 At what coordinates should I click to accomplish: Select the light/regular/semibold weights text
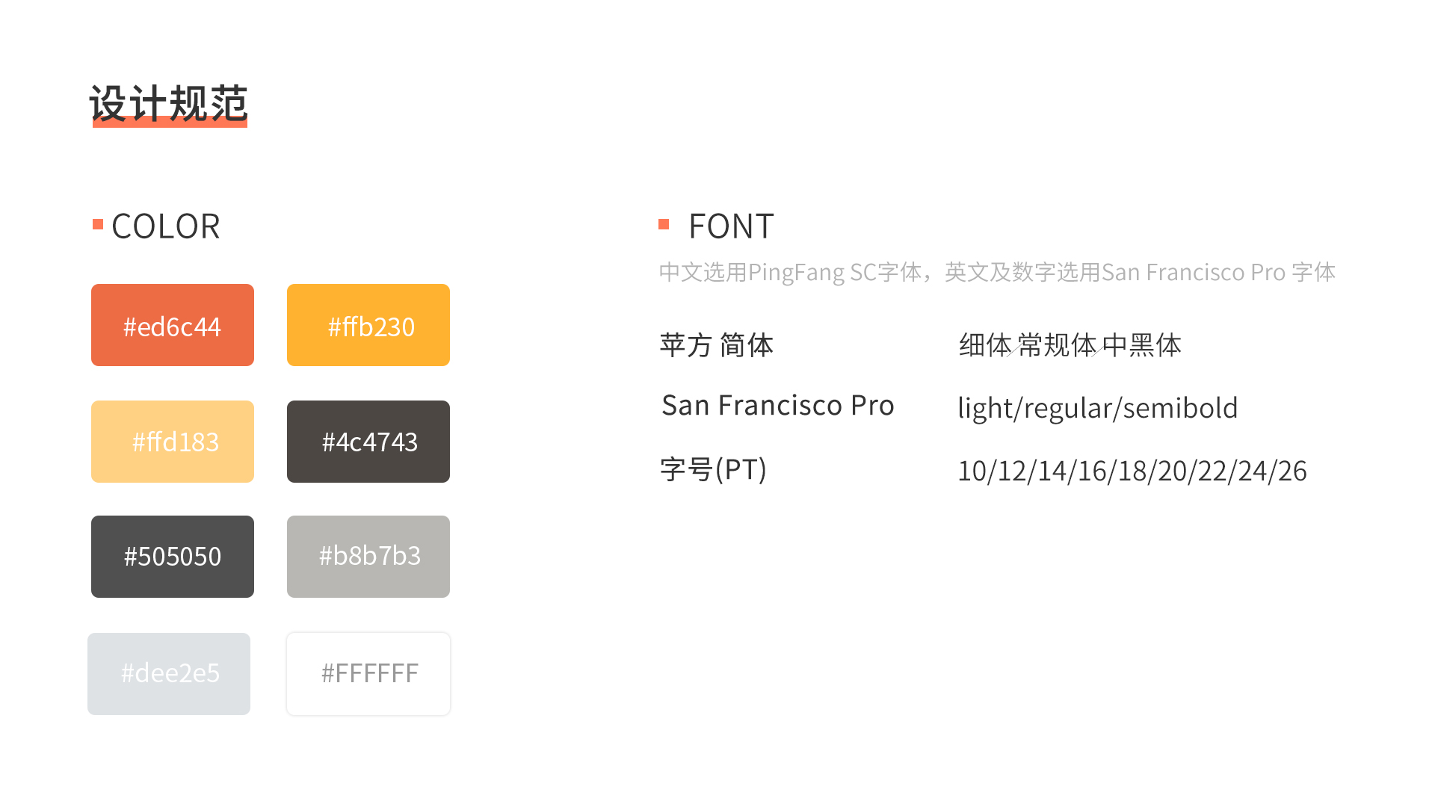coord(1098,409)
